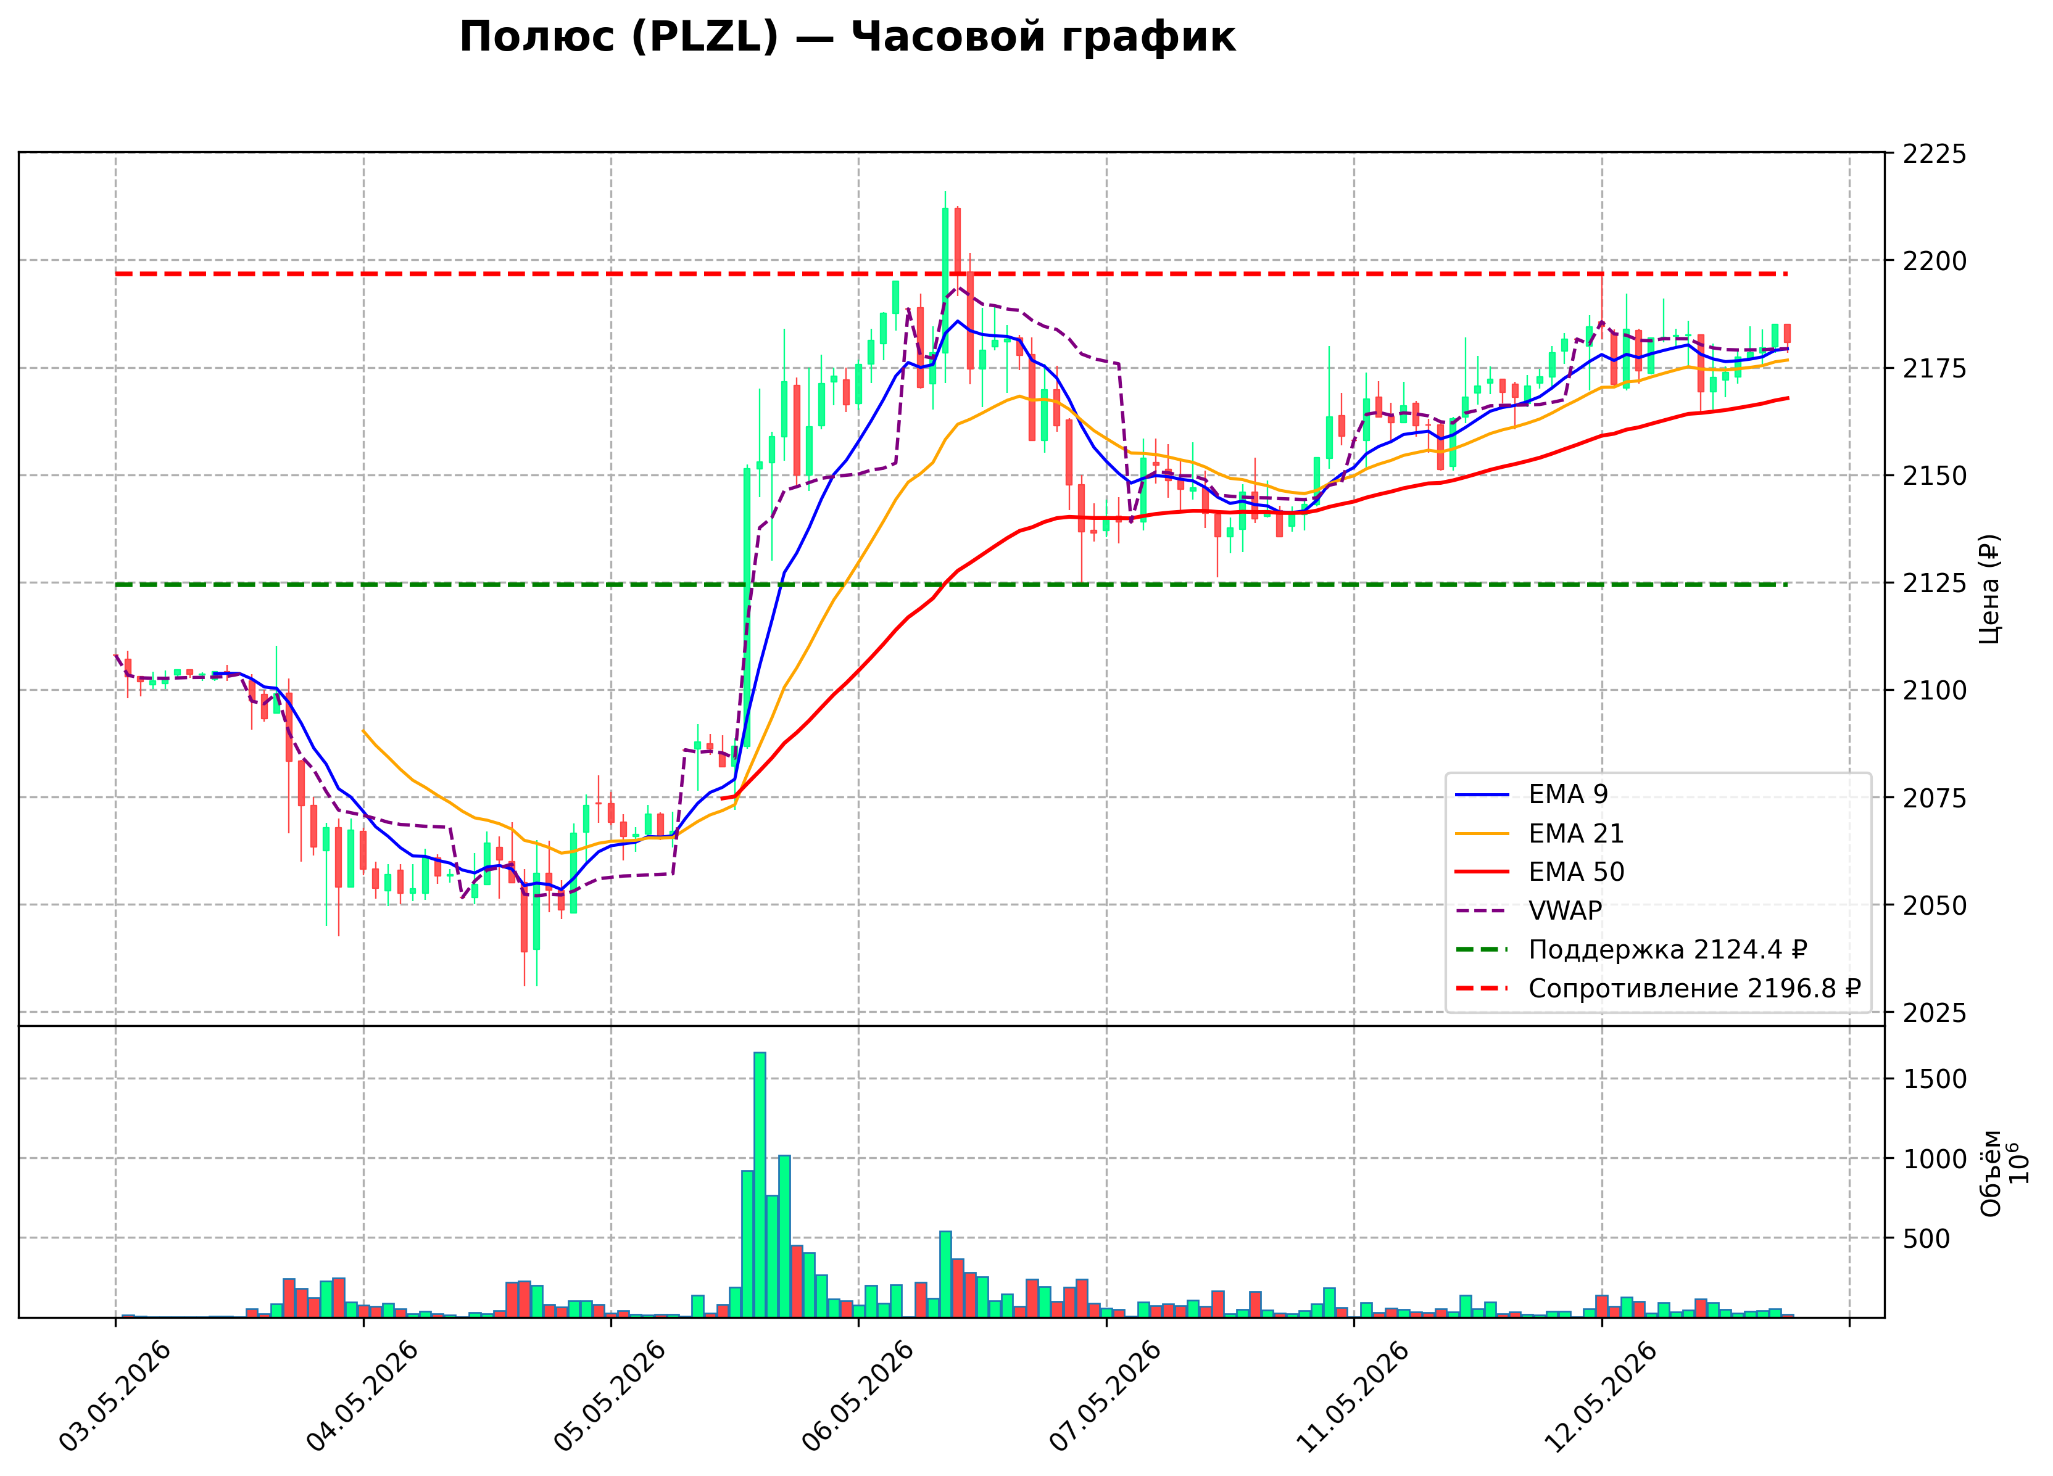Click the 2150 price axis tick label
Viewport: 2053px width, 1476px height.
click(x=1935, y=476)
